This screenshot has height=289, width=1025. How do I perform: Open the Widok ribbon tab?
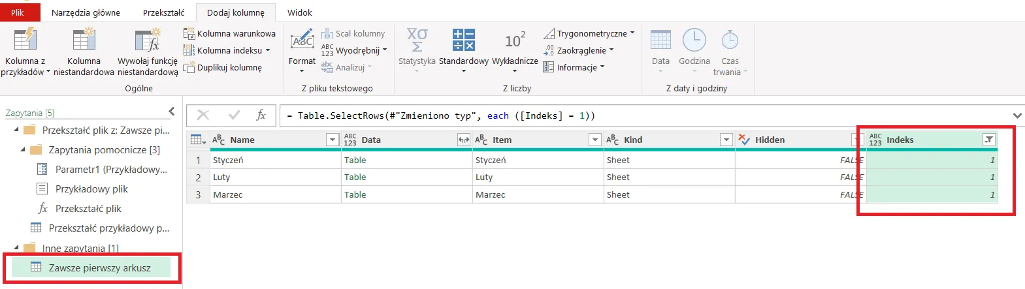(299, 12)
